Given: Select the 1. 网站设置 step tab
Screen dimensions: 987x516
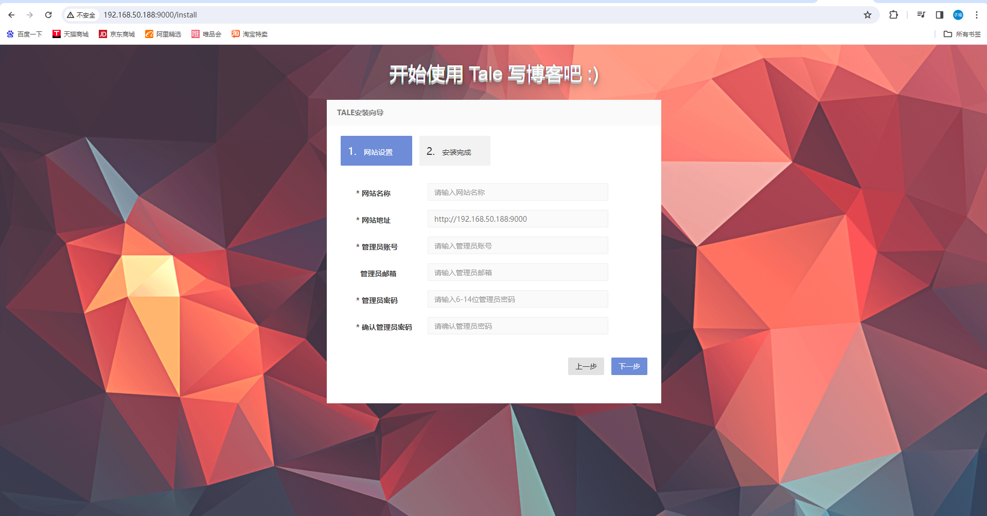Looking at the screenshot, I should tap(376, 151).
